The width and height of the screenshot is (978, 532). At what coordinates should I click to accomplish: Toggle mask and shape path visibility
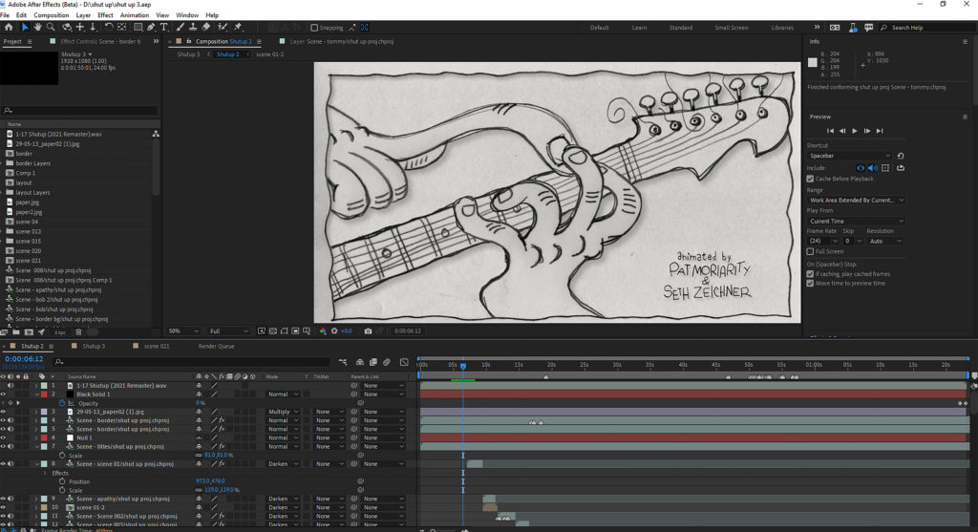point(284,331)
